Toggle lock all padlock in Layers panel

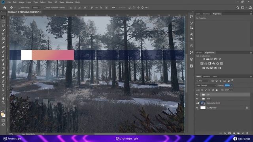pyautogui.click(x=217, y=90)
